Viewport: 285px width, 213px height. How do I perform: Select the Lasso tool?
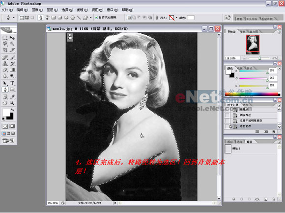click(5, 44)
